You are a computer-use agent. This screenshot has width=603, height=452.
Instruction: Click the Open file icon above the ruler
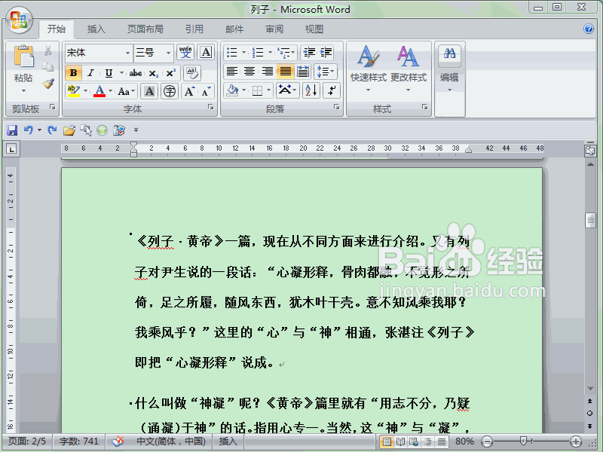click(68, 130)
